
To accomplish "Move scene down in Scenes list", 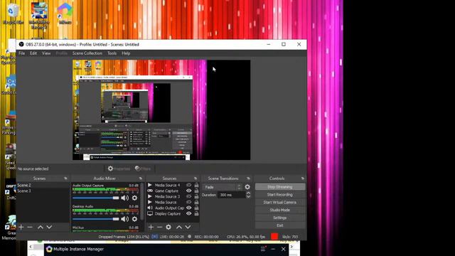I will click(x=49, y=227).
